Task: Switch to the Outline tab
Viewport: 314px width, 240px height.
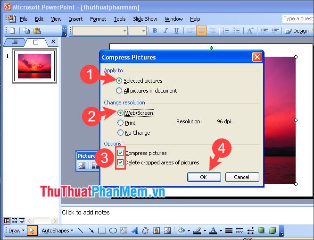Action: pyautogui.click(x=15, y=42)
